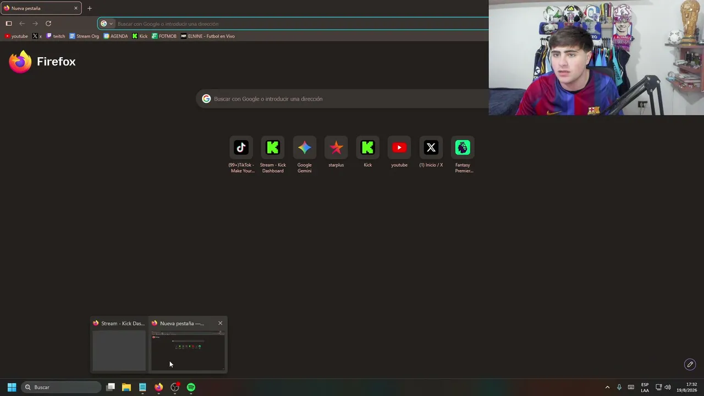Screen dimensions: 704x396
Task: Open the search engine dropdown in address bar
Action: [x=107, y=24]
